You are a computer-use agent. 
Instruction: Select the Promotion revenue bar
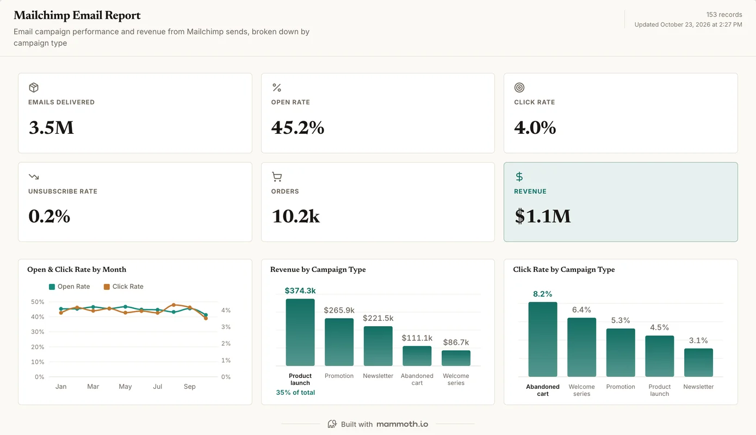[x=339, y=342]
